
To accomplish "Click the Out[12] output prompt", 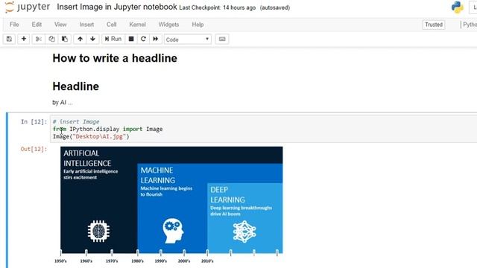I will (x=34, y=149).
